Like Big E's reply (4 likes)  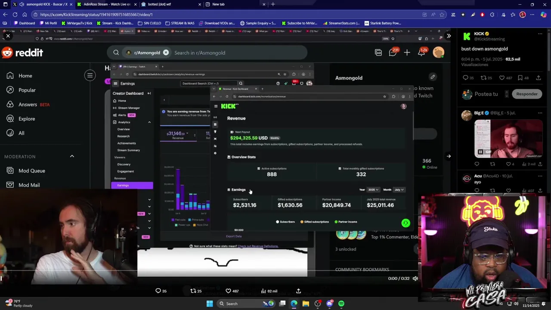tap(510, 164)
